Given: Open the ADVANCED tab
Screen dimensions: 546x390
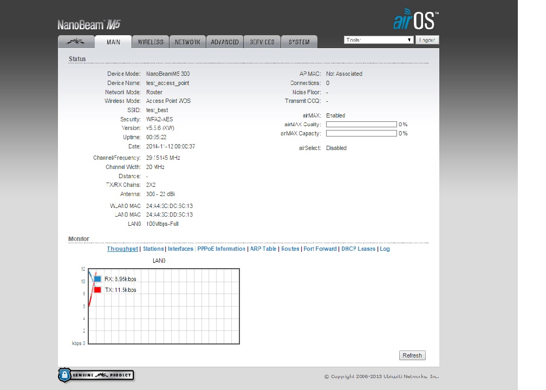Looking at the screenshot, I should [x=225, y=42].
